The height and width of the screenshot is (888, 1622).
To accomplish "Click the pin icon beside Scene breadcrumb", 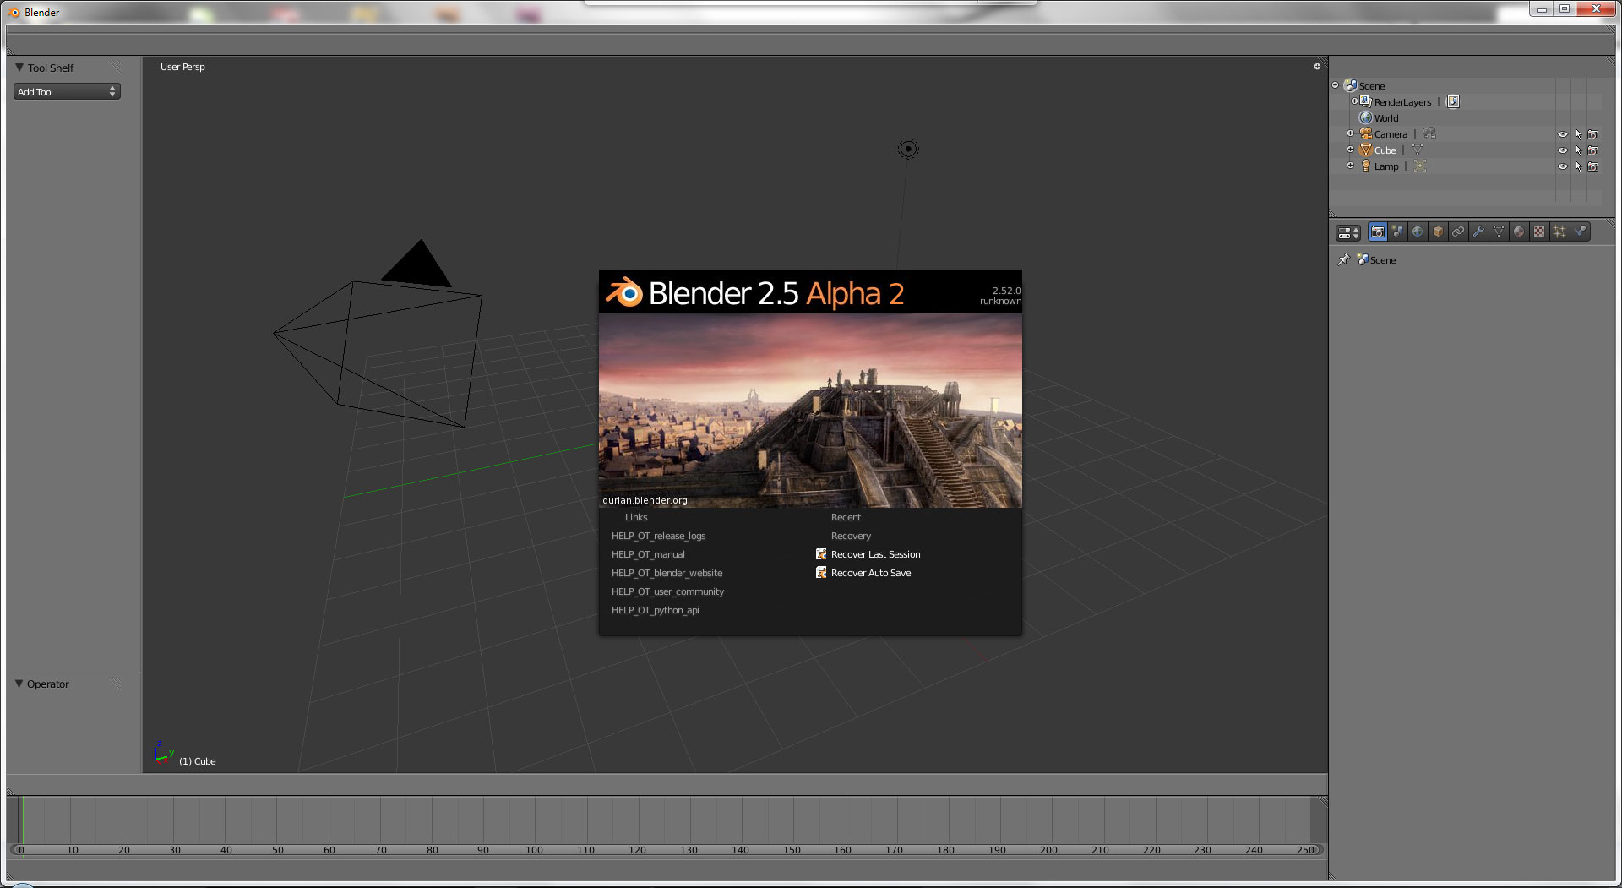I will 1343,260.
